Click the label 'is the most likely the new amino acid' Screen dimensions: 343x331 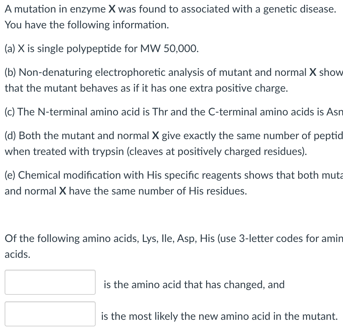pyautogui.click(x=219, y=316)
